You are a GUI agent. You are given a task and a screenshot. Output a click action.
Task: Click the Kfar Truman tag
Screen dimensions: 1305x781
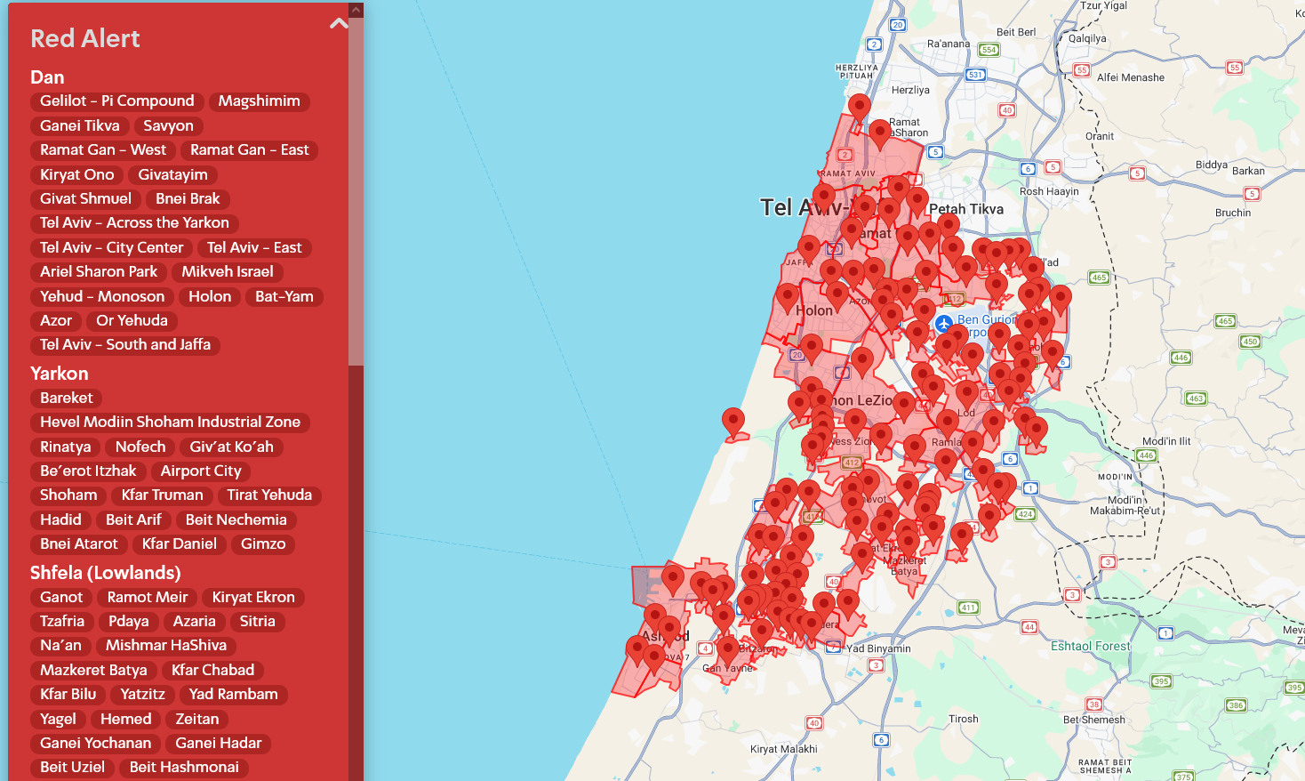163,495
